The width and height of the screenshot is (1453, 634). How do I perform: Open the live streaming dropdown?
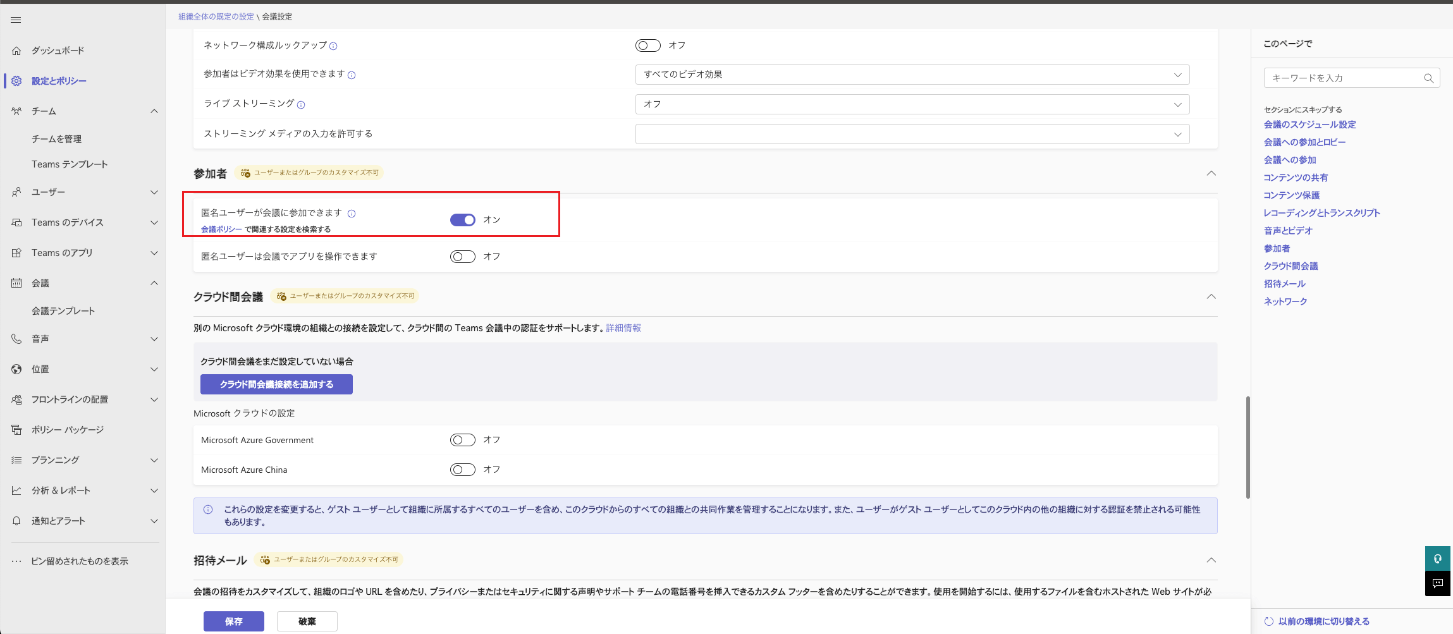point(912,104)
